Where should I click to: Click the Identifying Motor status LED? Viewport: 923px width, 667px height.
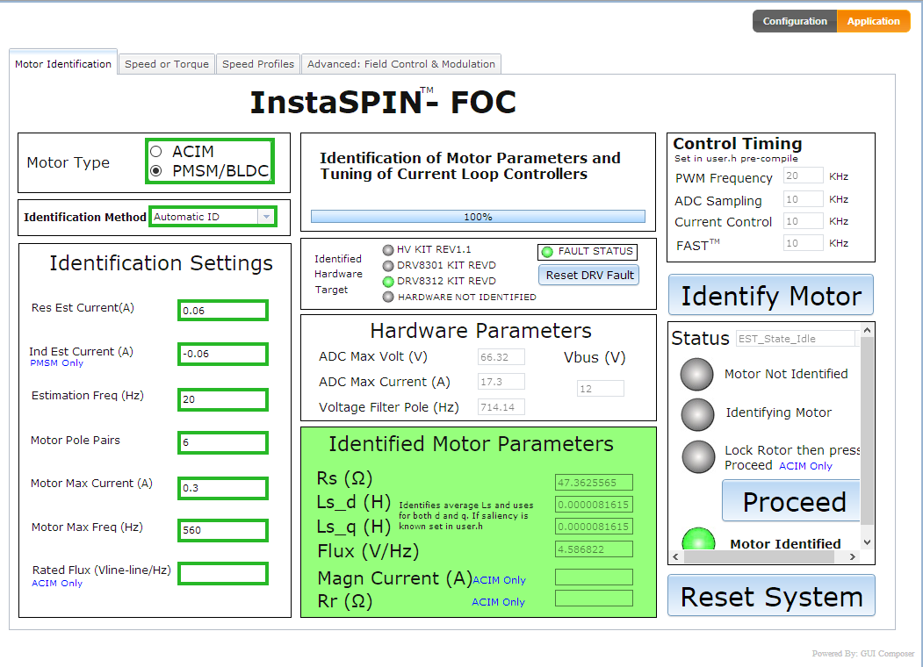click(x=697, y=415)
